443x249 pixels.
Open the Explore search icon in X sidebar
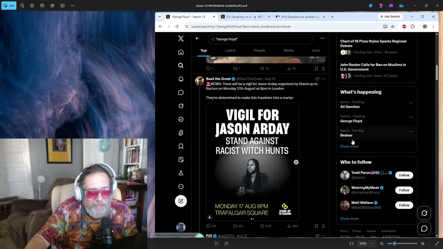click(x=181, y=65)
